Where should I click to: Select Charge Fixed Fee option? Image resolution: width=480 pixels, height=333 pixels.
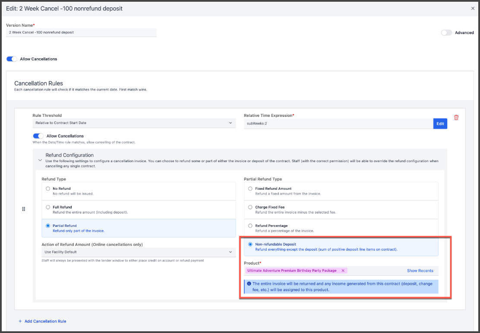250,207
